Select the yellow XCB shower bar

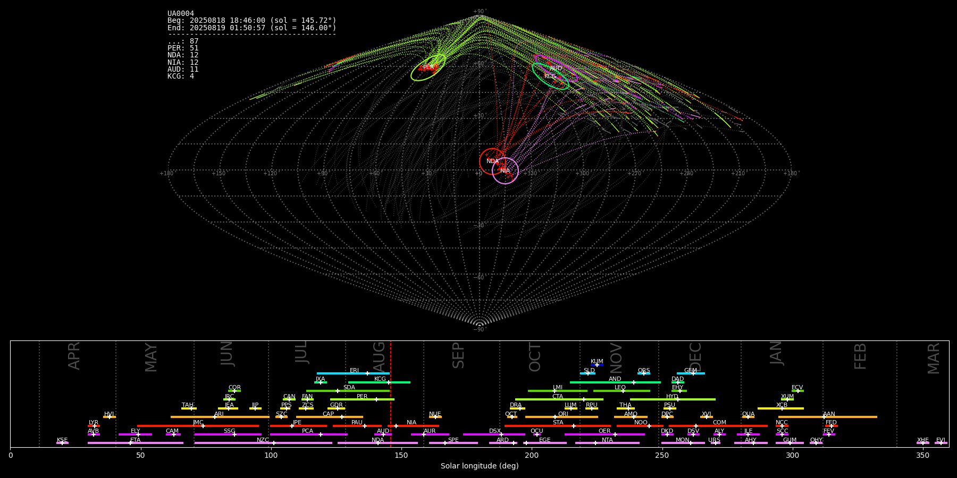(x=780, y=408)
